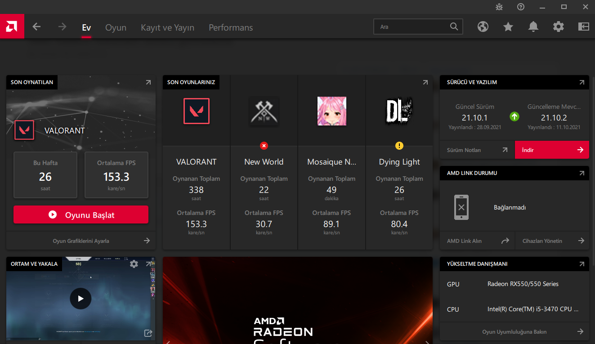Download the update with İndir

[x=552, y=150]
